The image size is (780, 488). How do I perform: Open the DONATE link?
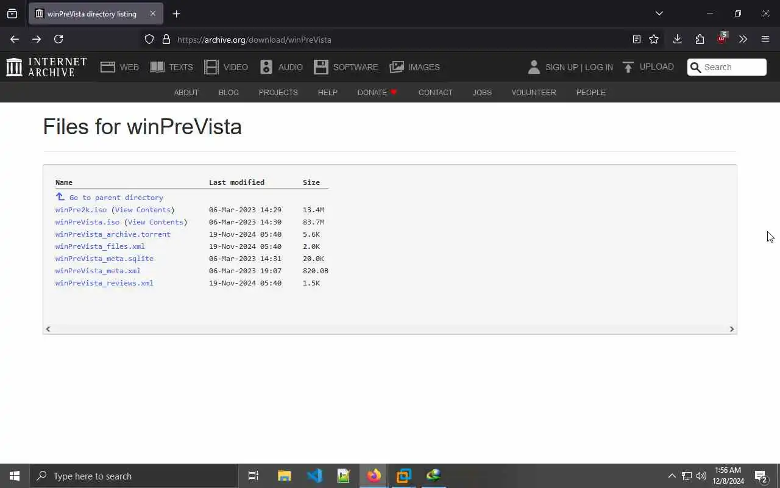coord(377,93)
